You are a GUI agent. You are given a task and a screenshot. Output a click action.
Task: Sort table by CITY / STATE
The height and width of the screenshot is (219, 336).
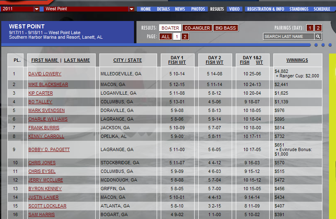tap(127, 60)
